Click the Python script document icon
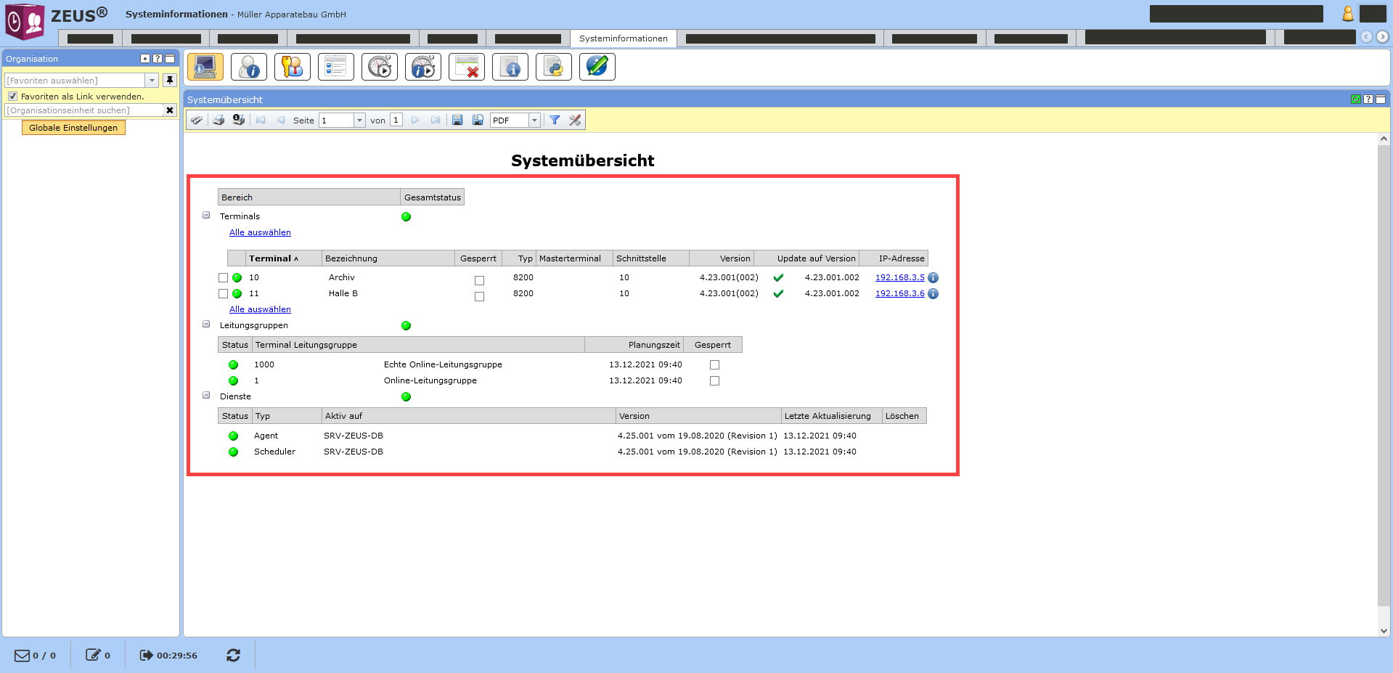The width and height of the screenshot is (1393, 673). 553,67
